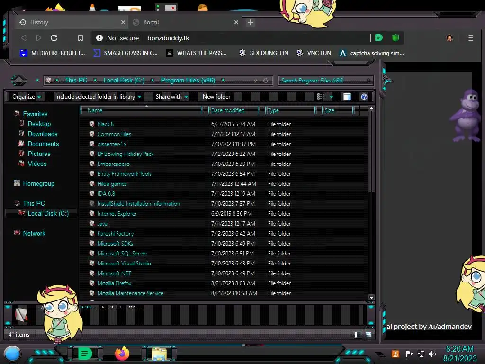Open VNC FUN bookmark
This screenshot has width=485, height=364.
(314, 53)
